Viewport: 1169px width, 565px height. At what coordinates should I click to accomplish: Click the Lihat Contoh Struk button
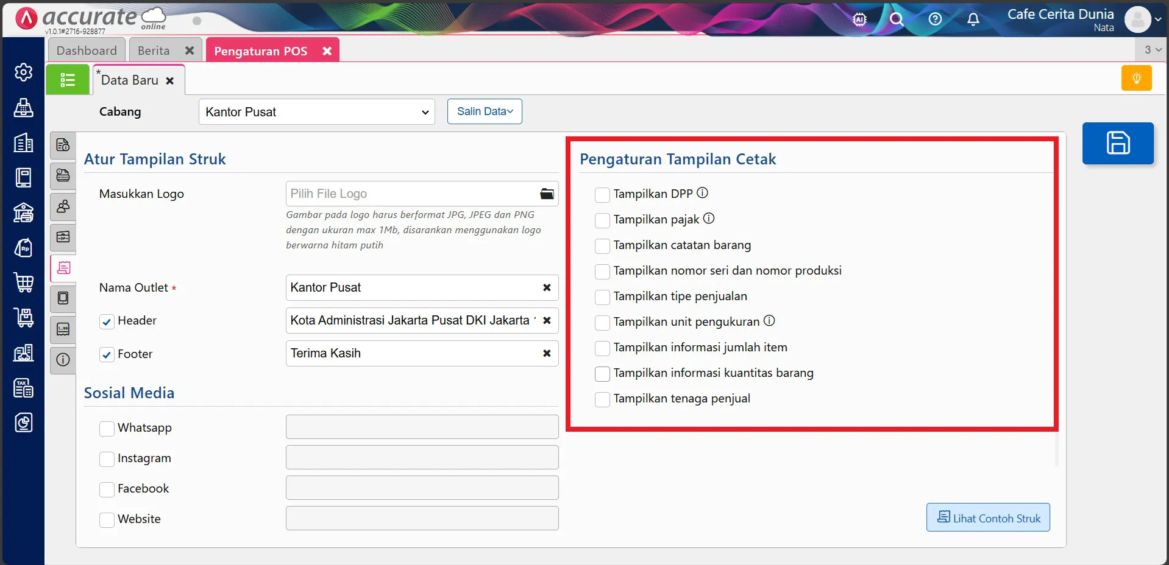coord(987,518)
